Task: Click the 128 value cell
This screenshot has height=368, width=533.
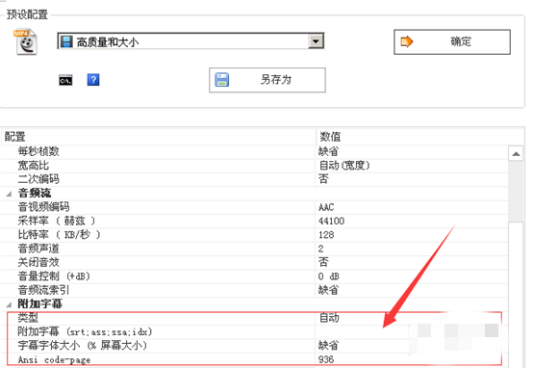Action: (412, 235)
